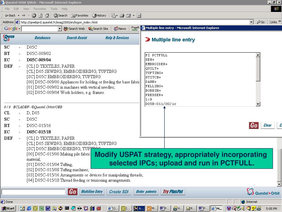Go to the Home page icon
Image resolution: width=282 pixels, height=212 pixels.
pyautogui.click(x=47, y=15)
